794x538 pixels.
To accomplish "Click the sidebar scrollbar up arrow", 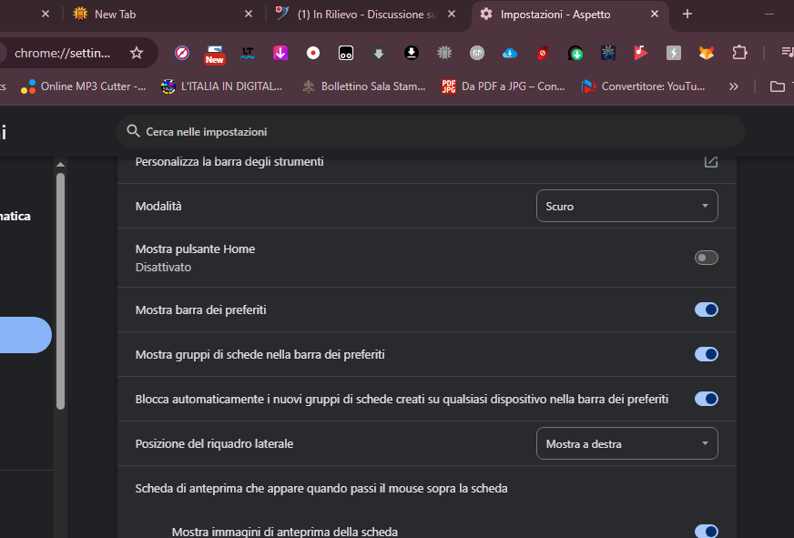I will (61, 165).
